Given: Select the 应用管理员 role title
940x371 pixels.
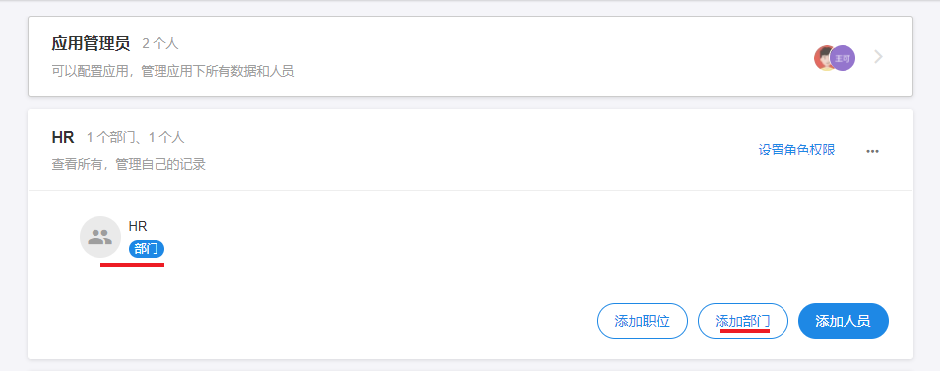Looking at the screenshot, I should 91,43.
